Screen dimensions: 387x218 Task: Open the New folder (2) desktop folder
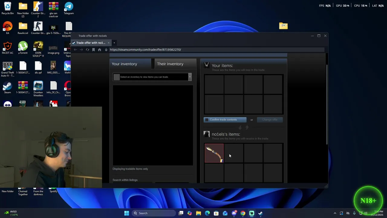point(23,10)
